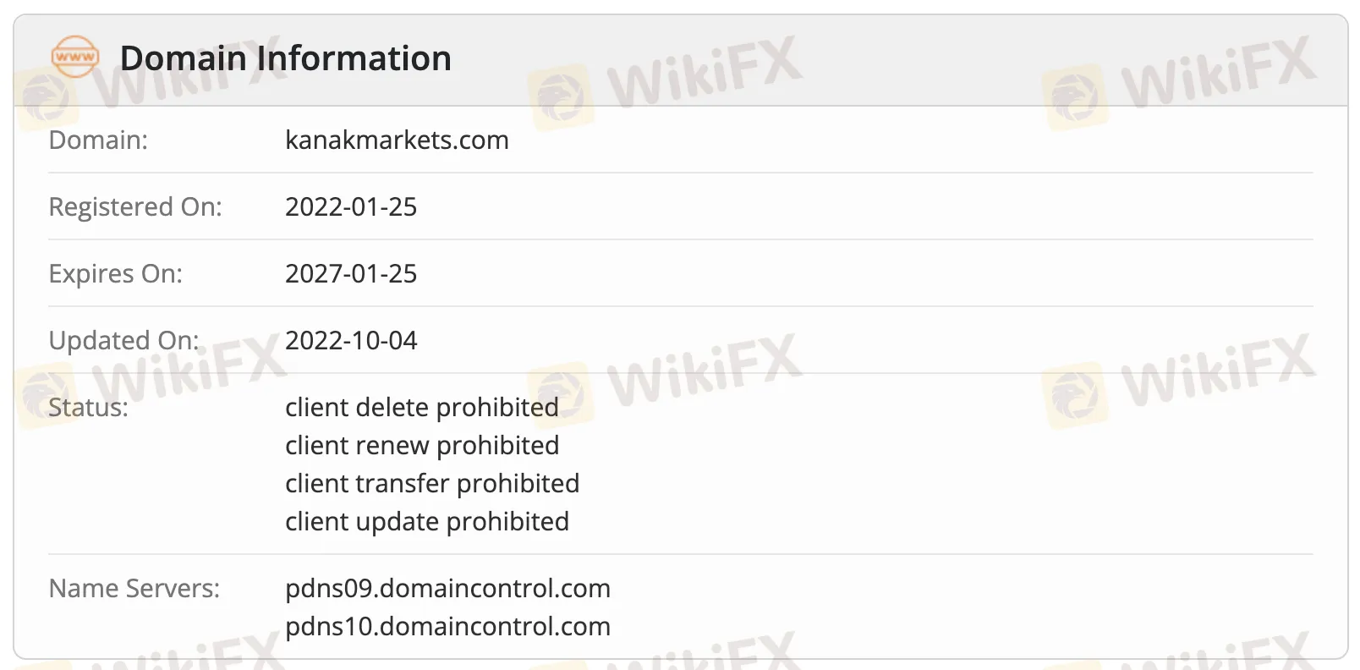Click the 2022-01-25 registration date
The width and height of the screenshot is (1360, 670).
(x=351, y=206)
